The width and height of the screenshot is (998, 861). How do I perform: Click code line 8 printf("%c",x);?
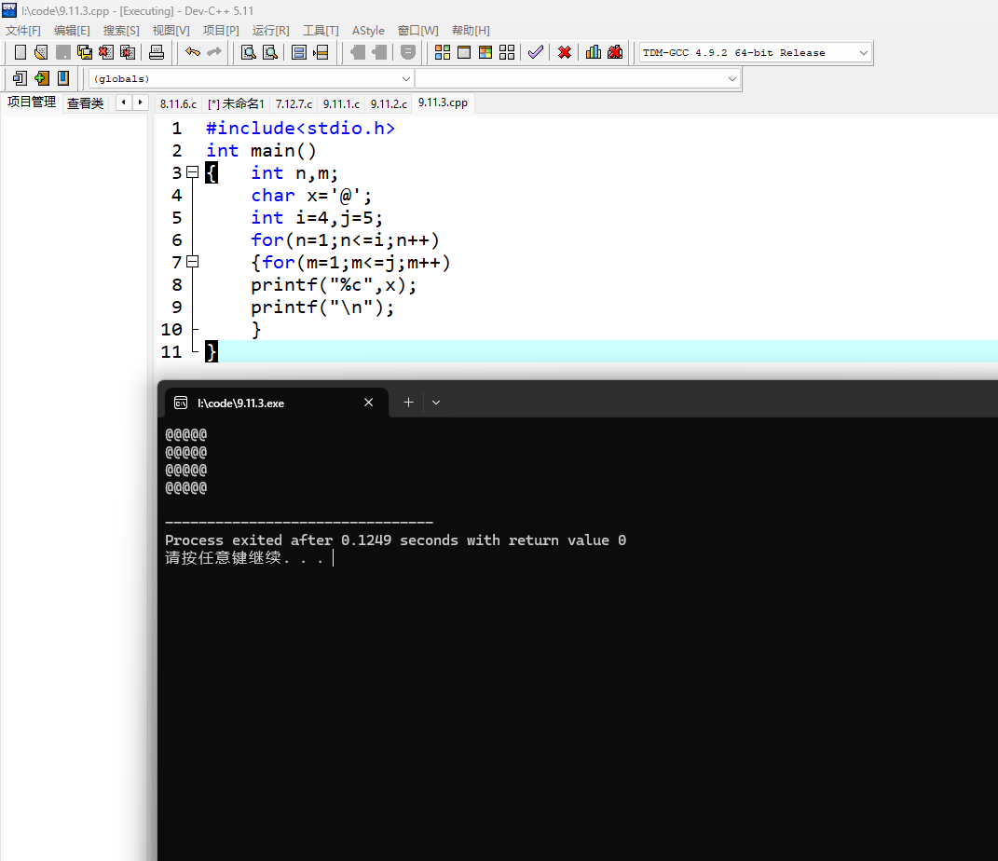click(x=334, y=285)
